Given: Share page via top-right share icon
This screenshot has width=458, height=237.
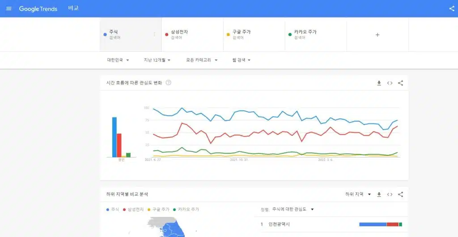Looking at the screenshot, I should point(452,8).
